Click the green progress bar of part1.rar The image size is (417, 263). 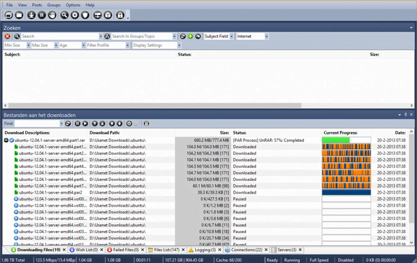click(336, 140)
